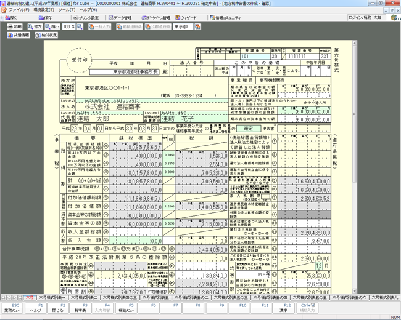
Task: Click the tax rate cell 0.5250
Action: [169, 223]
